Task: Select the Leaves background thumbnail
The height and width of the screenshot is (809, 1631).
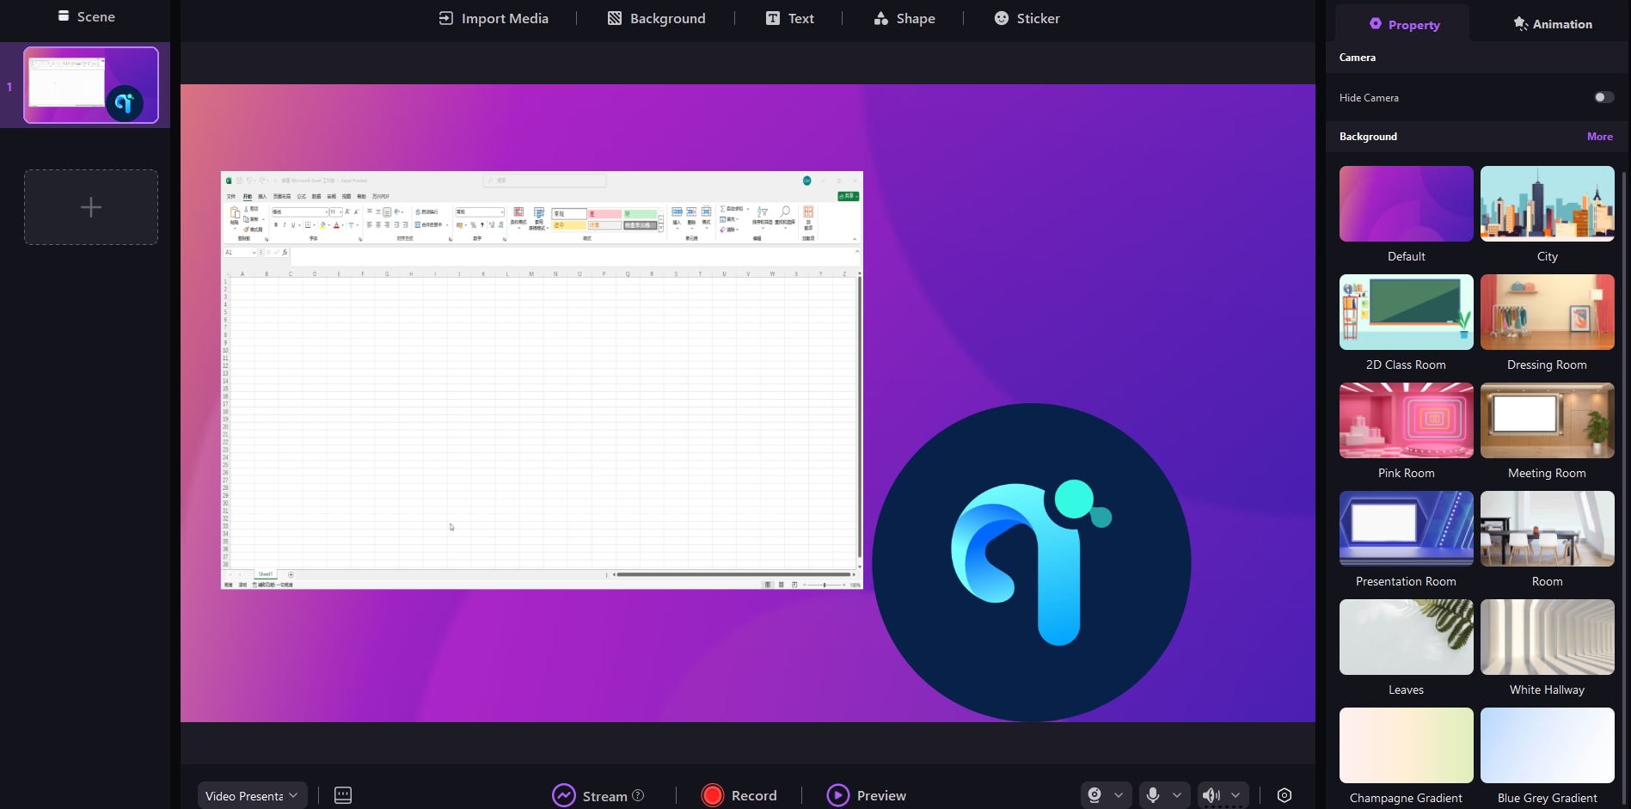Action: [x=1407, y=637]
